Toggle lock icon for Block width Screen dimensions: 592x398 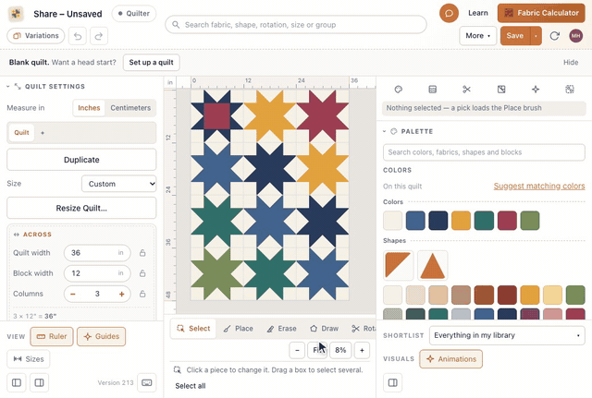click(x=142, y=273)
